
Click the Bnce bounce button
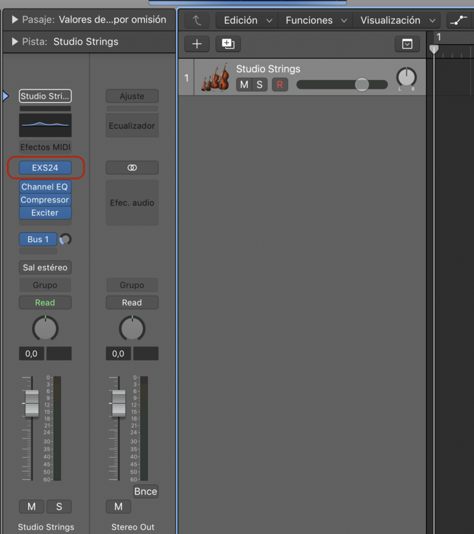click(146, 491)
